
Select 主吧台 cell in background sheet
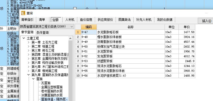point(13,29)
